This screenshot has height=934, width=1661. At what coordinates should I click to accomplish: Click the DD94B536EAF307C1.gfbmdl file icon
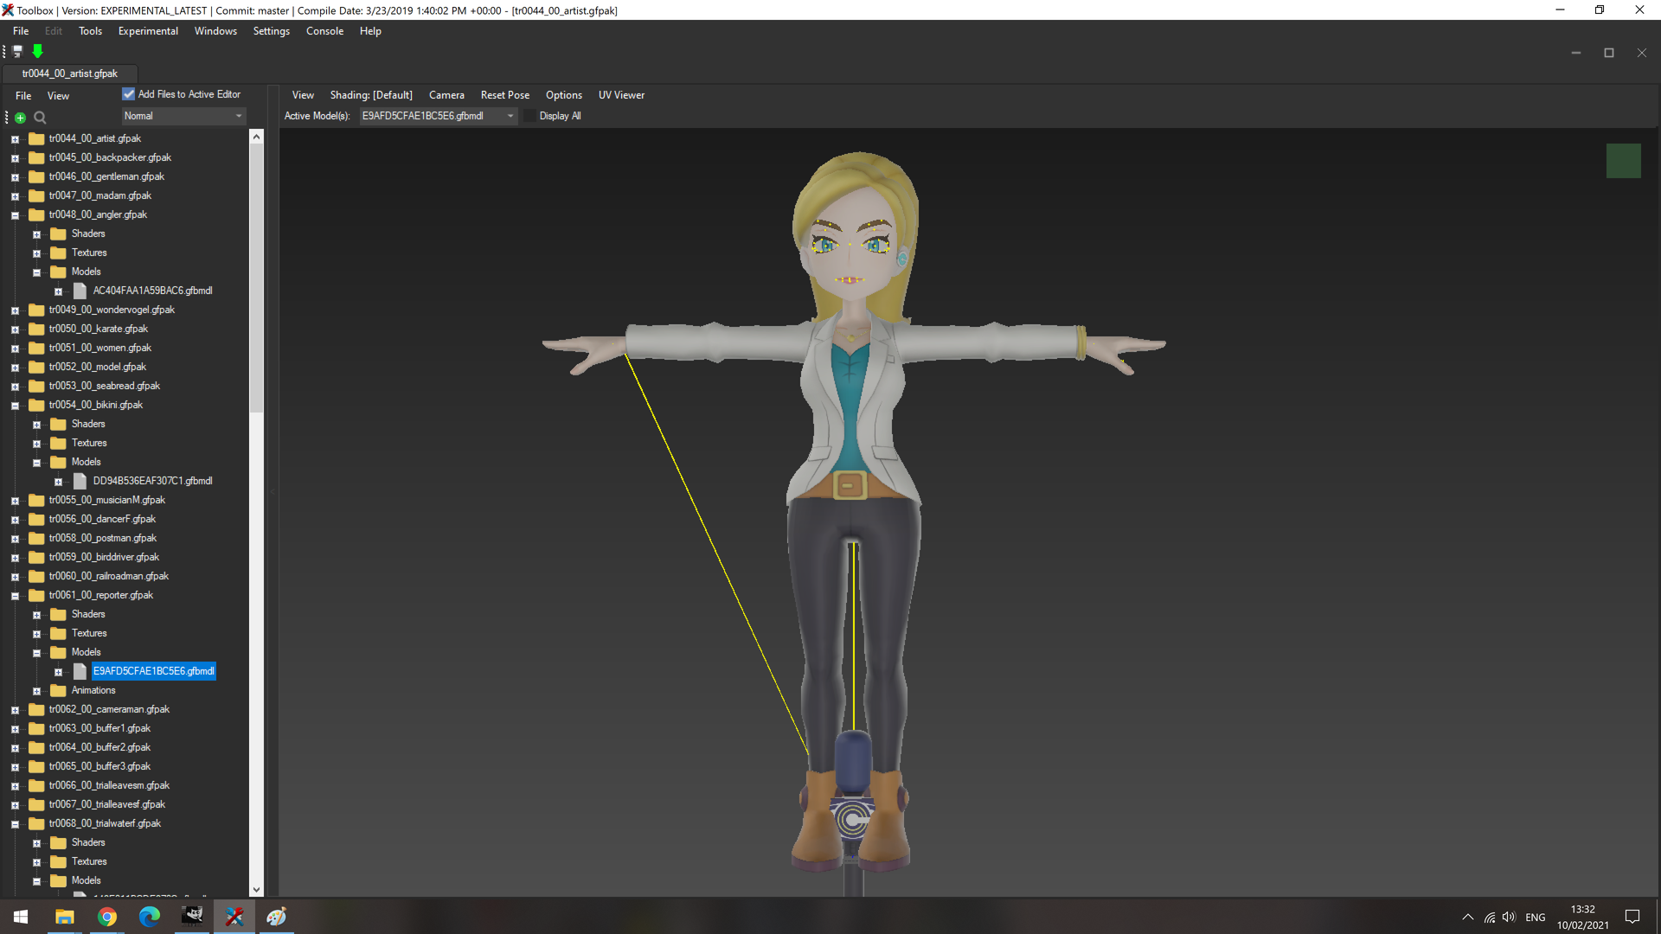80,481
